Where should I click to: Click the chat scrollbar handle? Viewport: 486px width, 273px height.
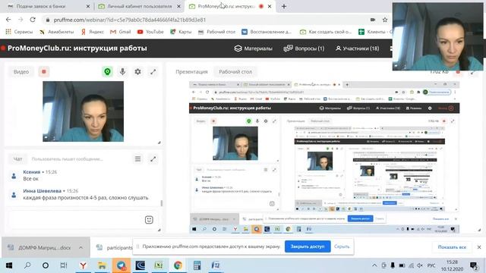[x=162, y=203]
